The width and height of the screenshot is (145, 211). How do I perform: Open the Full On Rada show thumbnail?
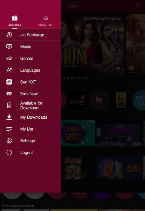click(x=78, y=133)
